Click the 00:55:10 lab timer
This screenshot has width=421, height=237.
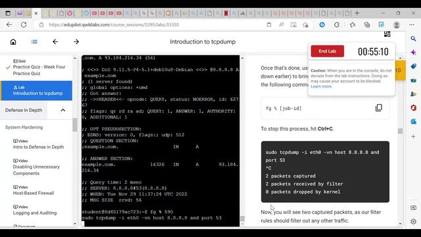373,51
